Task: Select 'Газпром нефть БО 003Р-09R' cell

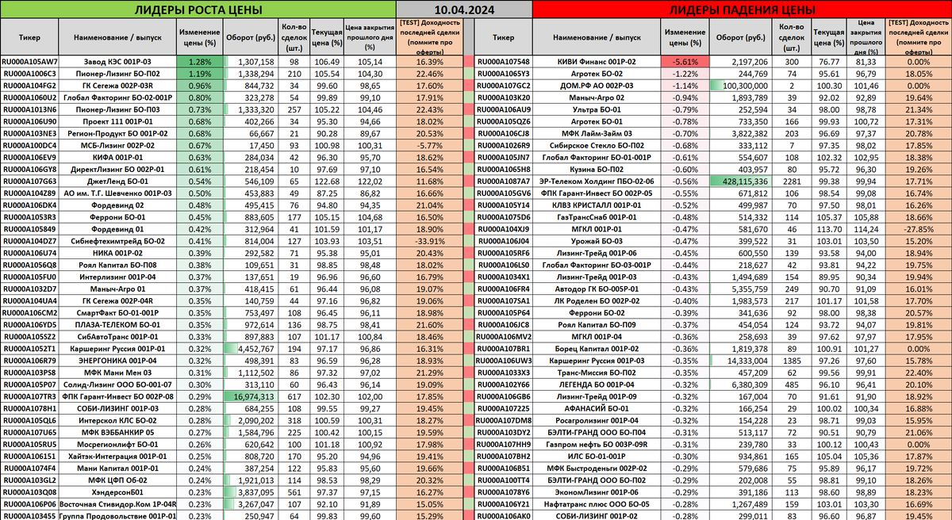Action: [597, 444]
